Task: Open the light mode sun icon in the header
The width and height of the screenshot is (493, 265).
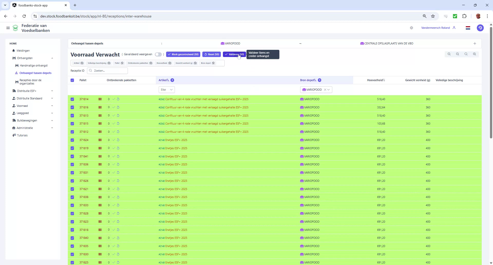Action: (x=411, y=28)
